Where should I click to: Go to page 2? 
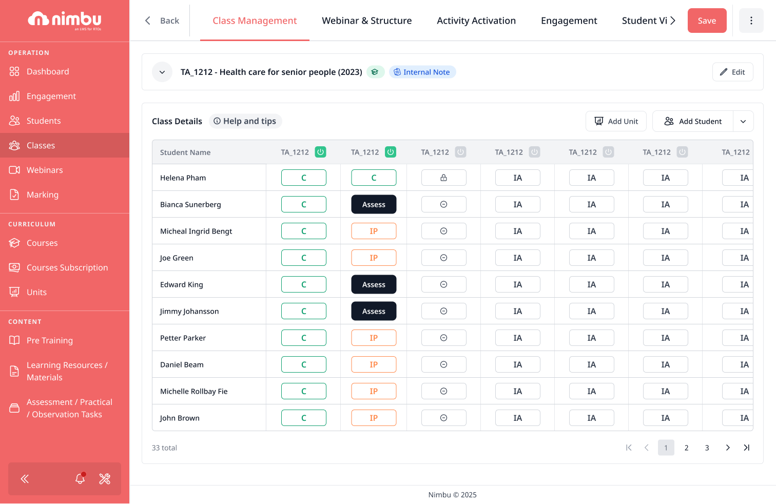pyautogui.click(x=687, y=448)
